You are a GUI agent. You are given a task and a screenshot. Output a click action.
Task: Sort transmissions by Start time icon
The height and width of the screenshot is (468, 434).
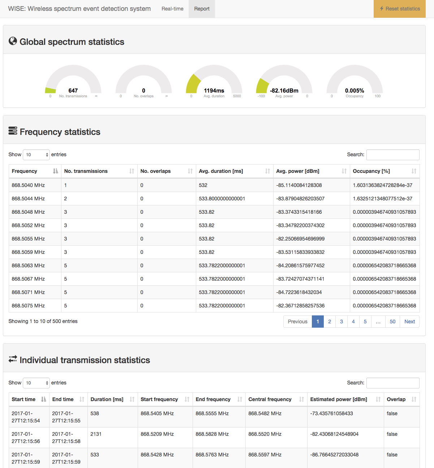coord(43,399)
